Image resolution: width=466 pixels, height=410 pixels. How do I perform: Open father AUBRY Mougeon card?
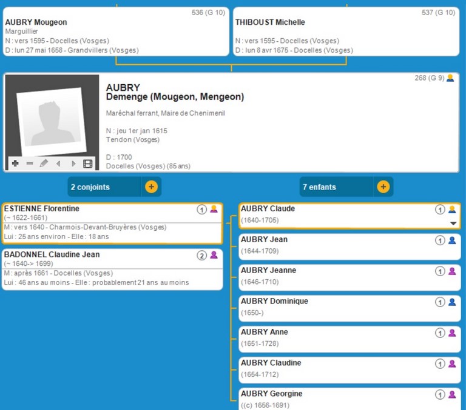[x=116, y=31]
